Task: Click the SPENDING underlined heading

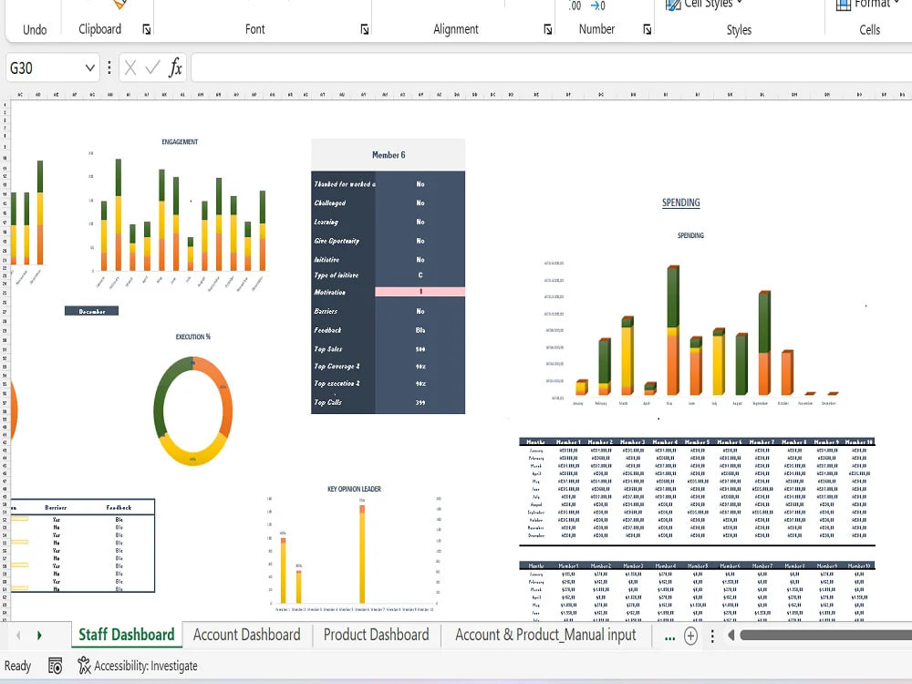Action: pos(680,202)
